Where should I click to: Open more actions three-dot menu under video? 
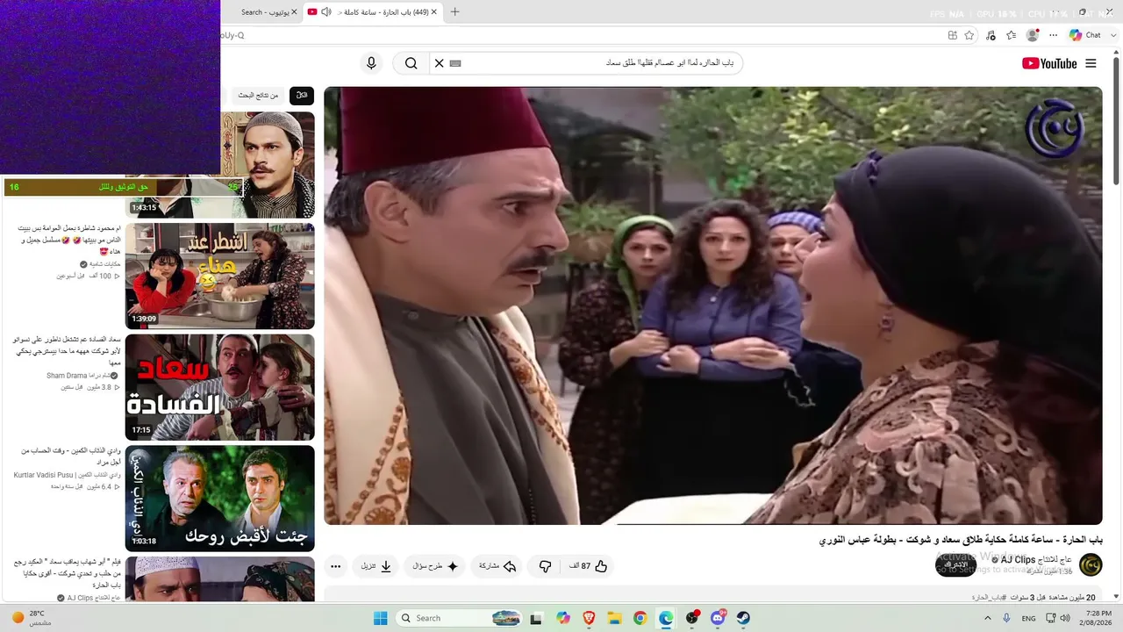(x=335, y=566)
